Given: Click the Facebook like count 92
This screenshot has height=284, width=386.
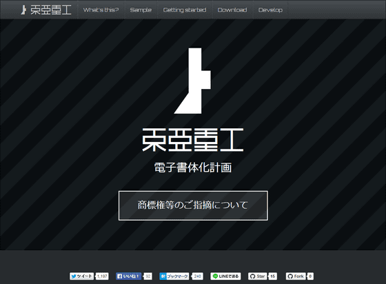Looking at the screenshot, I should click(x=148, y=276).
